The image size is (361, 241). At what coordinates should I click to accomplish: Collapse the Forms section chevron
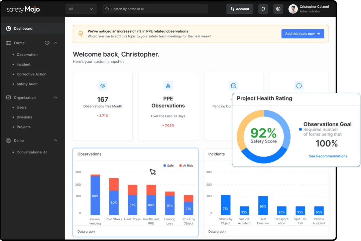click(55, 43)
